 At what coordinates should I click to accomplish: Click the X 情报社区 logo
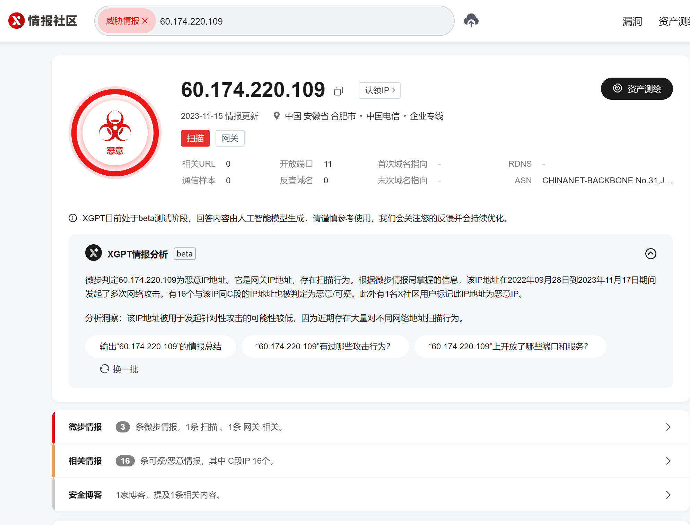(43, 21)
